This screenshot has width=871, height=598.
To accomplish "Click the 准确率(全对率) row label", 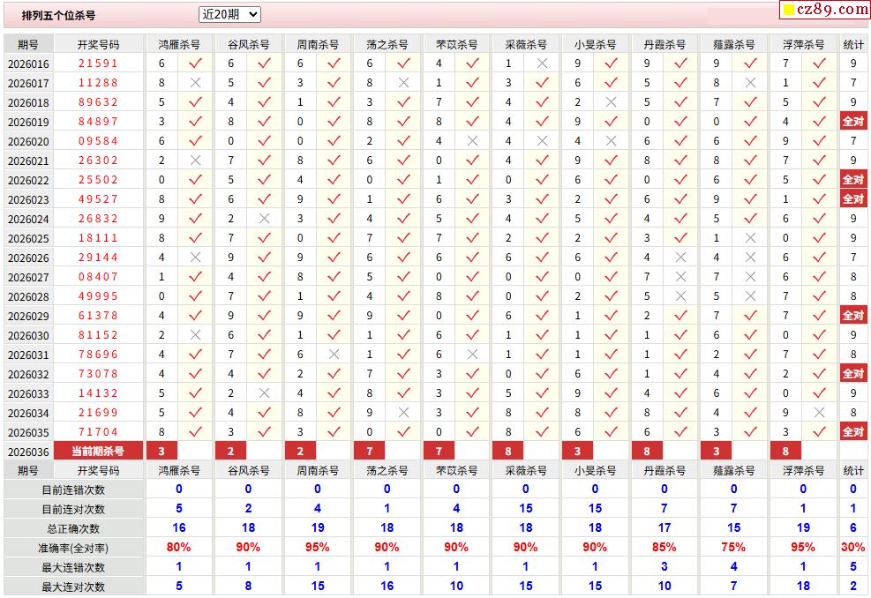I will click(x=73, y=548).
